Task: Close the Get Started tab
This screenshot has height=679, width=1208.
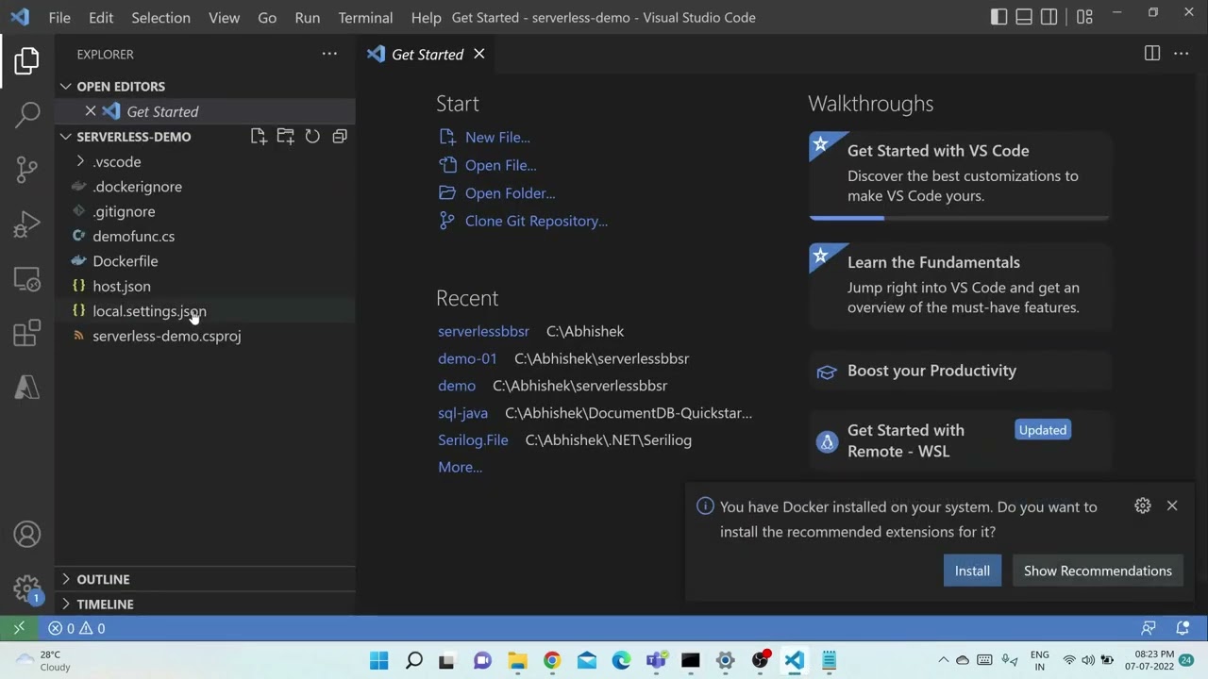Action: coord(479,54)
